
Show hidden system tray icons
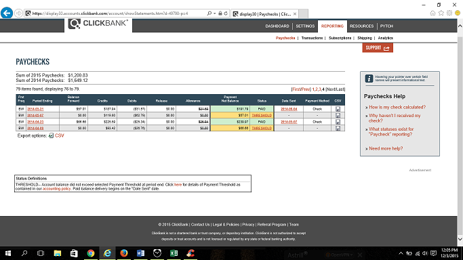tap(401, 253)
